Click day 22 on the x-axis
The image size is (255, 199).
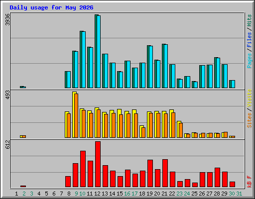pos(172,194)
